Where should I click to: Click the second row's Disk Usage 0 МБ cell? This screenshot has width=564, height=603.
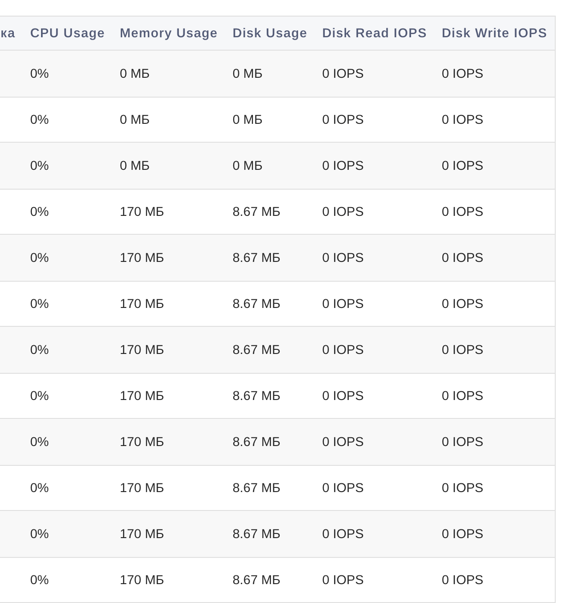click(x=247, y=120)
